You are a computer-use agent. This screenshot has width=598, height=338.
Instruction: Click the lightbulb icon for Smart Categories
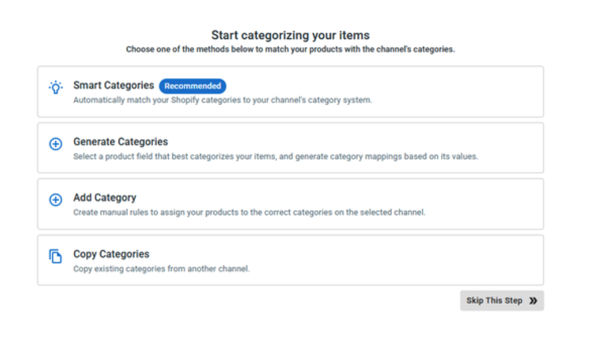pyautogui.click(x=55, y=88)
